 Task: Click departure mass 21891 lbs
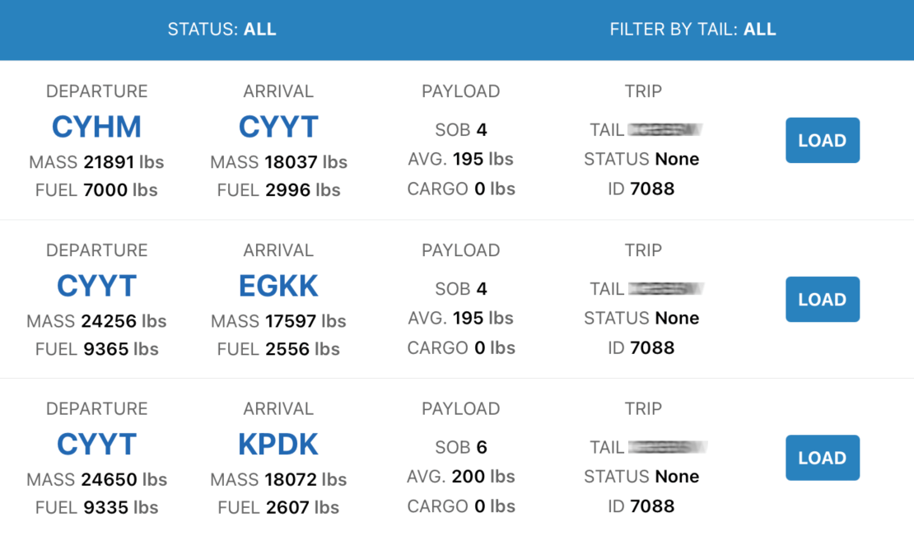(x=97, y=162)
